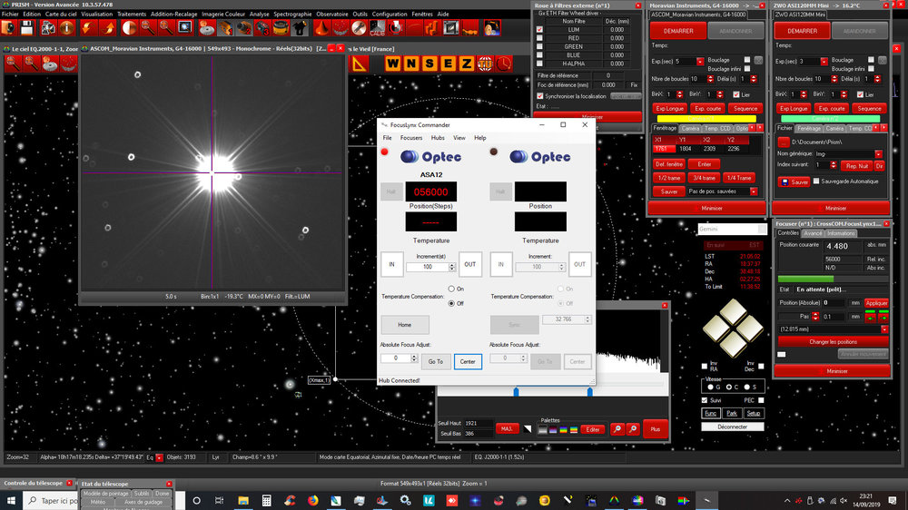
Task: Enable Sauvegarde Automatique checkbox
Action: [816, 181]
